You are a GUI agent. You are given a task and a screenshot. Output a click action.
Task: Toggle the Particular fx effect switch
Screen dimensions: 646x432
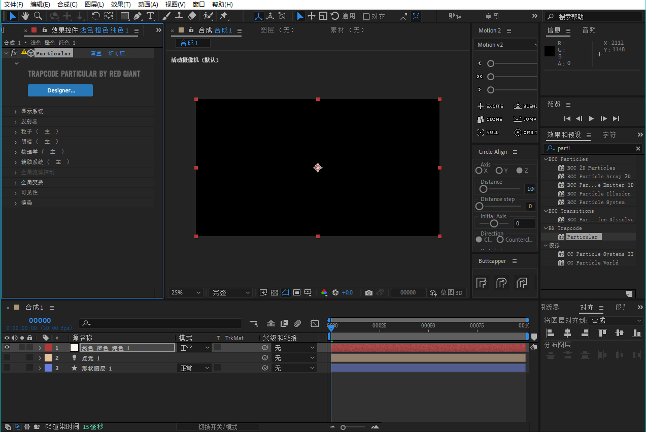(14, 53)
